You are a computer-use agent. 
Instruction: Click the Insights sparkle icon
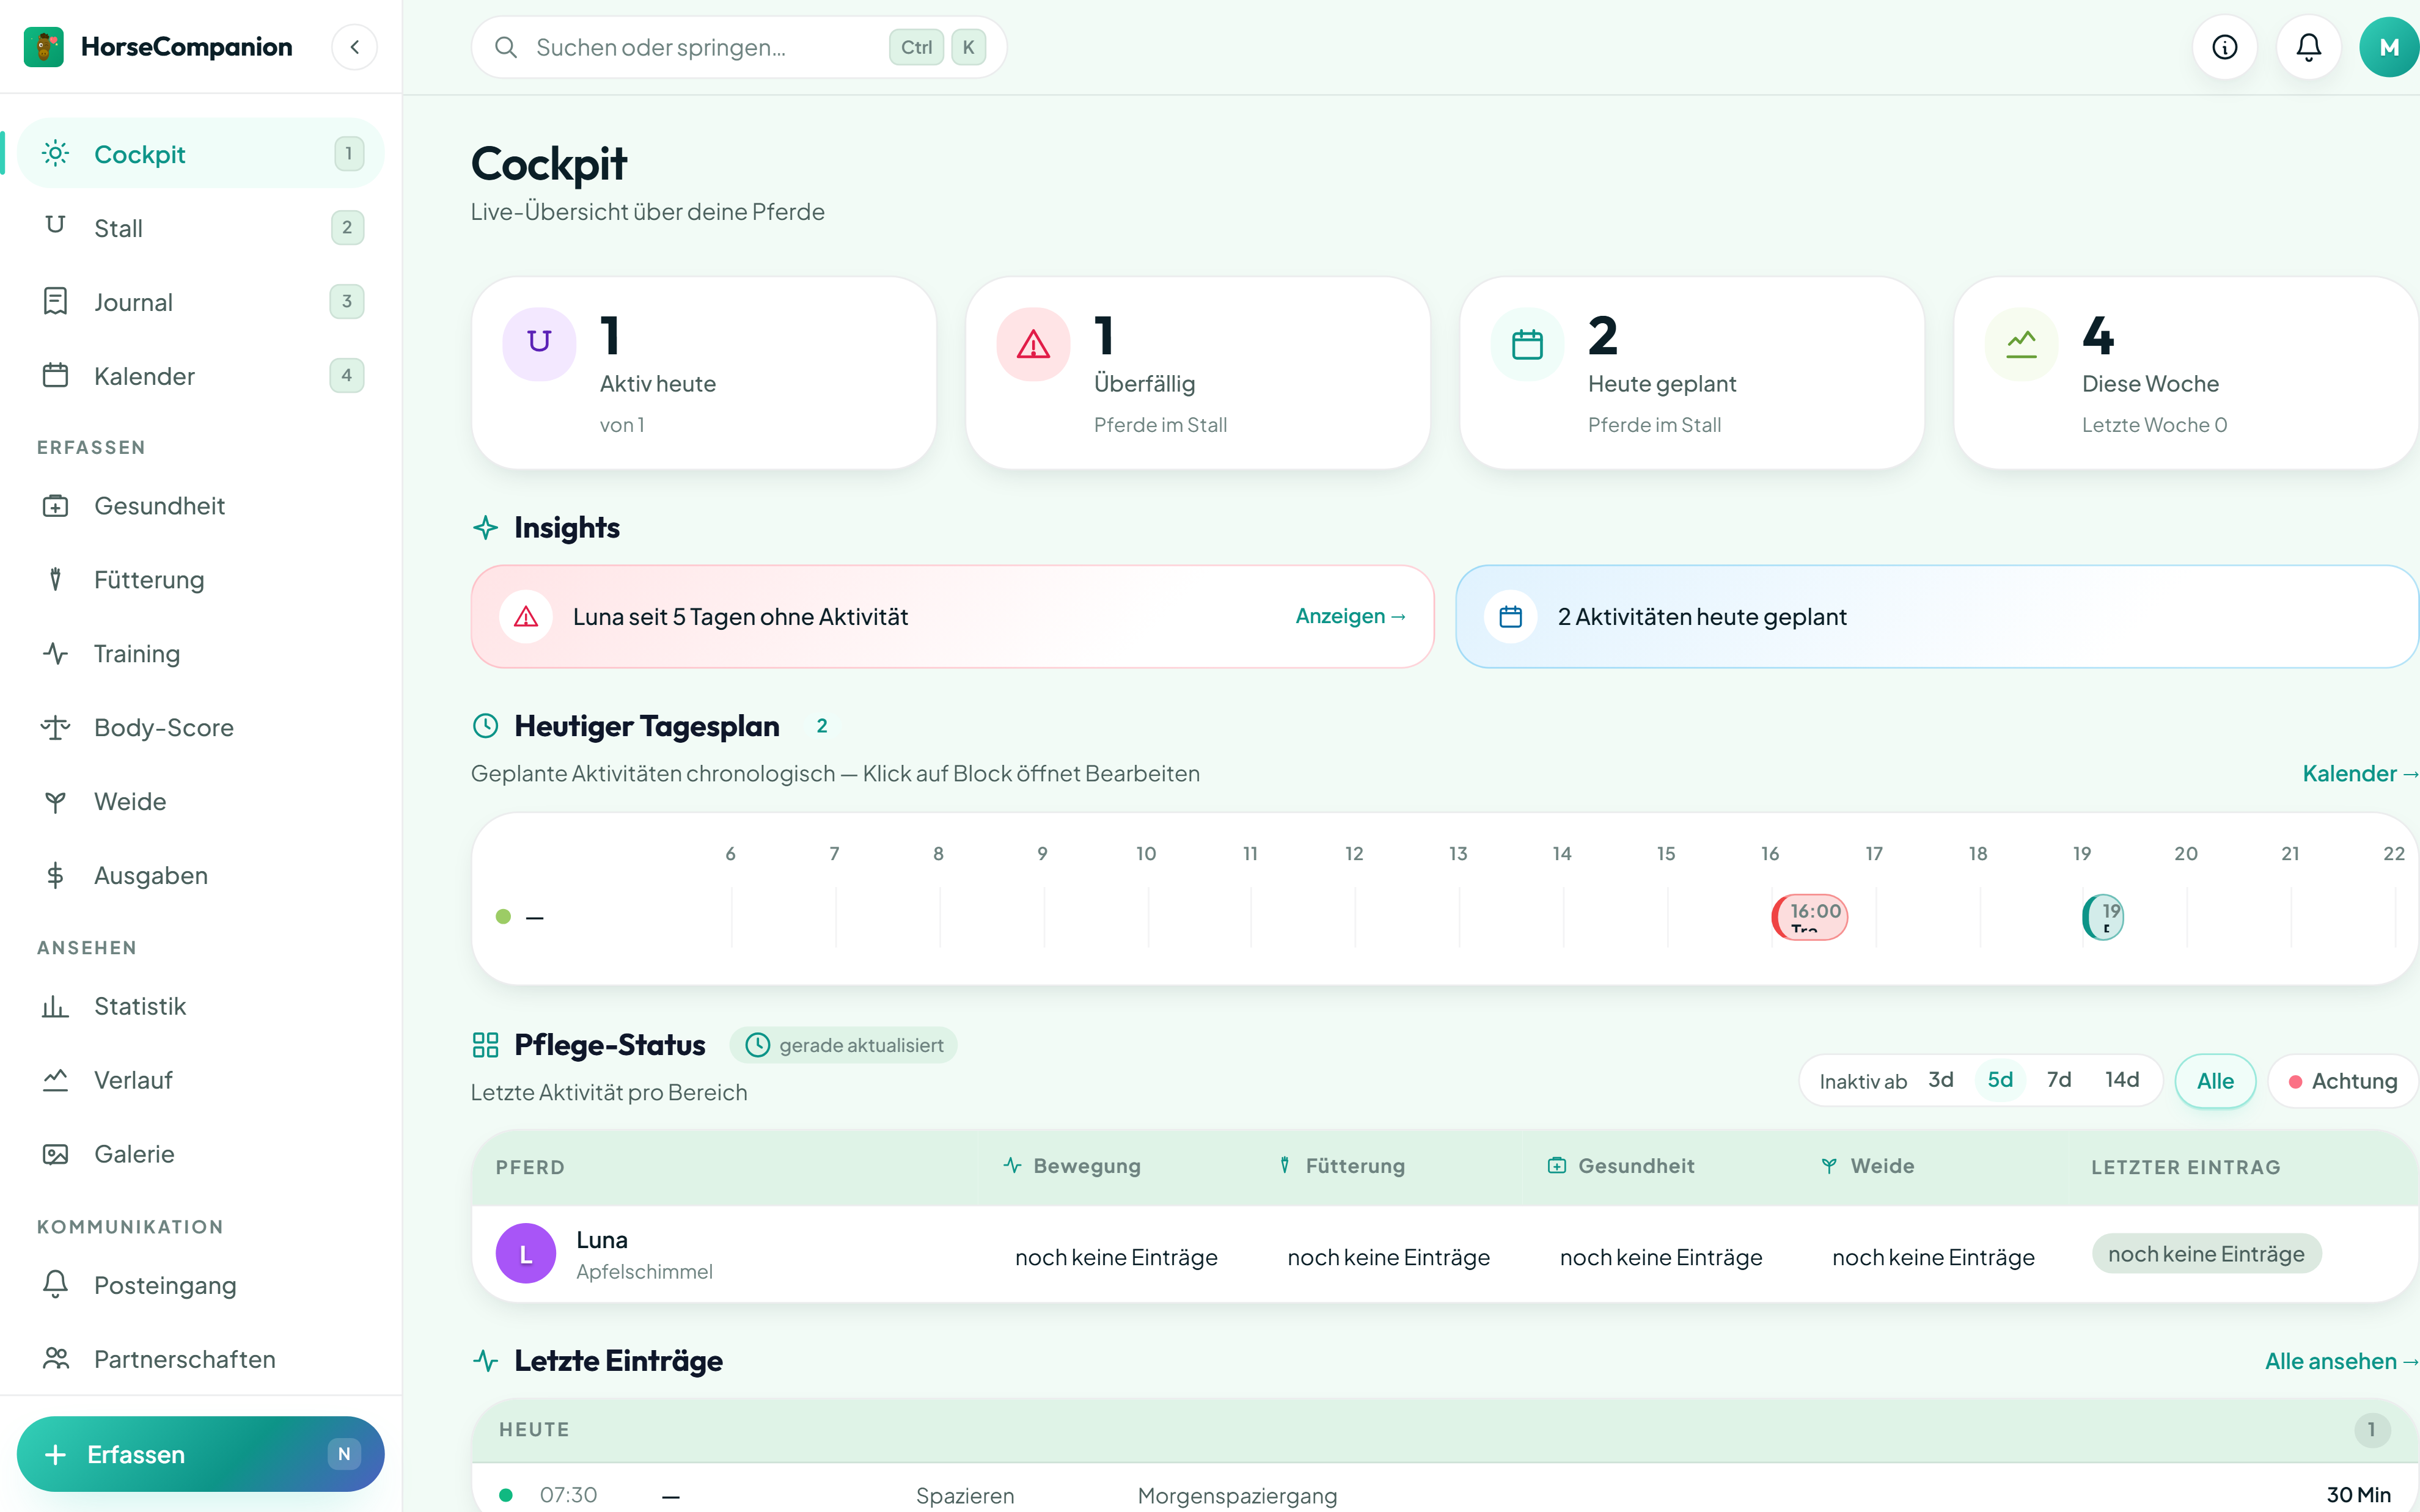tap(486, 528)
